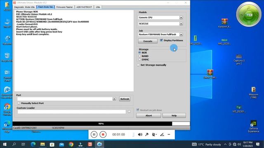Image resolution: width=264 pixels, height=148 pixels.
Task: Open the ADB FASTBOOT tab
Action: pyautogui.click(x=84, y=7)
